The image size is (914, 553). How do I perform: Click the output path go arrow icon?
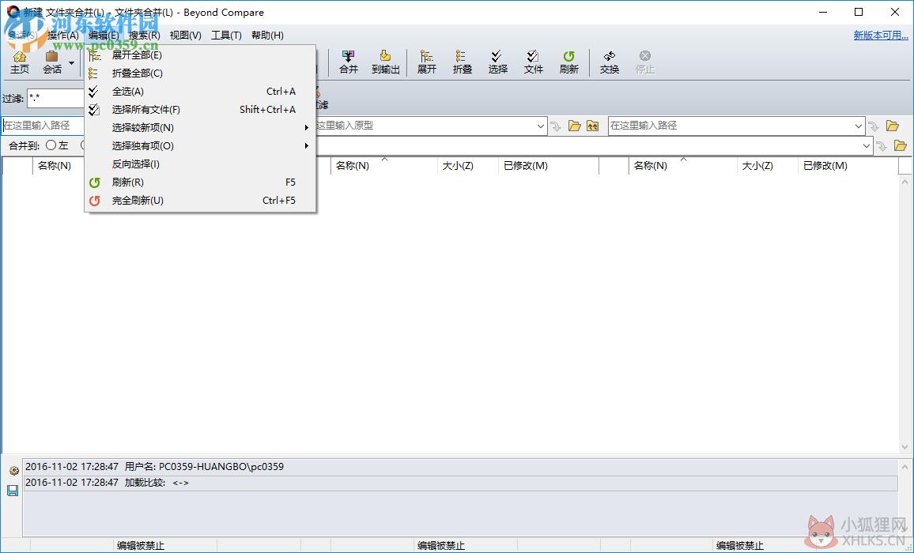point(882,145)
